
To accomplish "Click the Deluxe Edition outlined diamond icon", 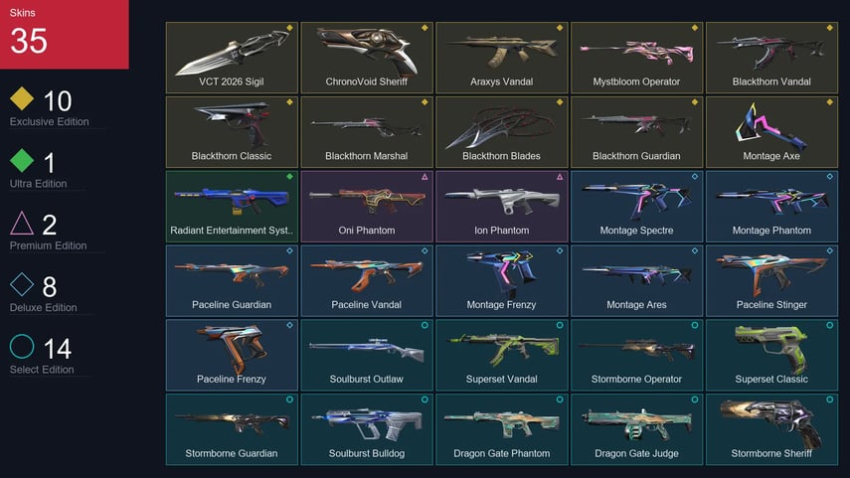I will pyautogui.click(x=22, y=284).
